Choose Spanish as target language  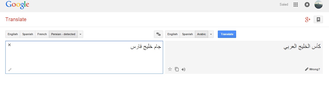188,34
